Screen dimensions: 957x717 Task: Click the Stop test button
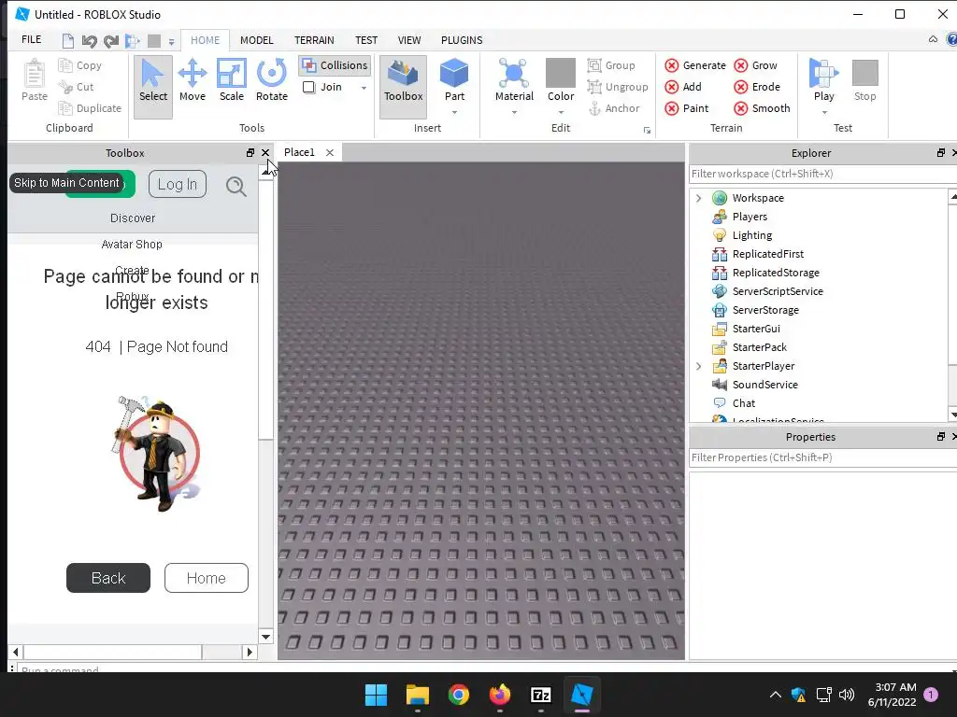point(864,79)
